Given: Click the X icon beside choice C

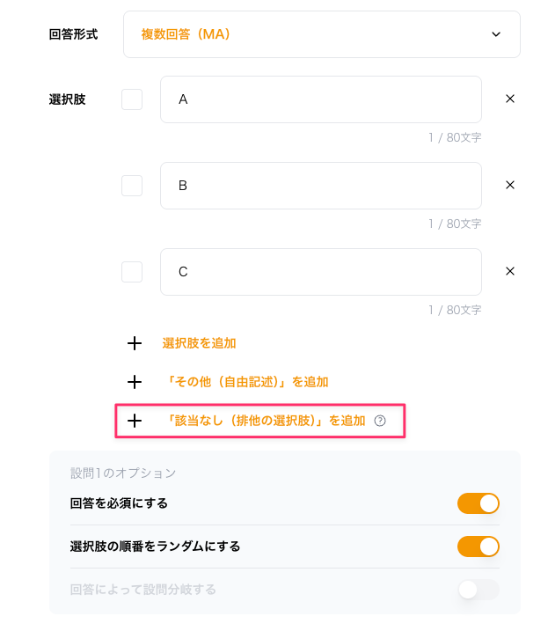Looking at the screenshot, I should pyautogui.click(x=510, y=272).
